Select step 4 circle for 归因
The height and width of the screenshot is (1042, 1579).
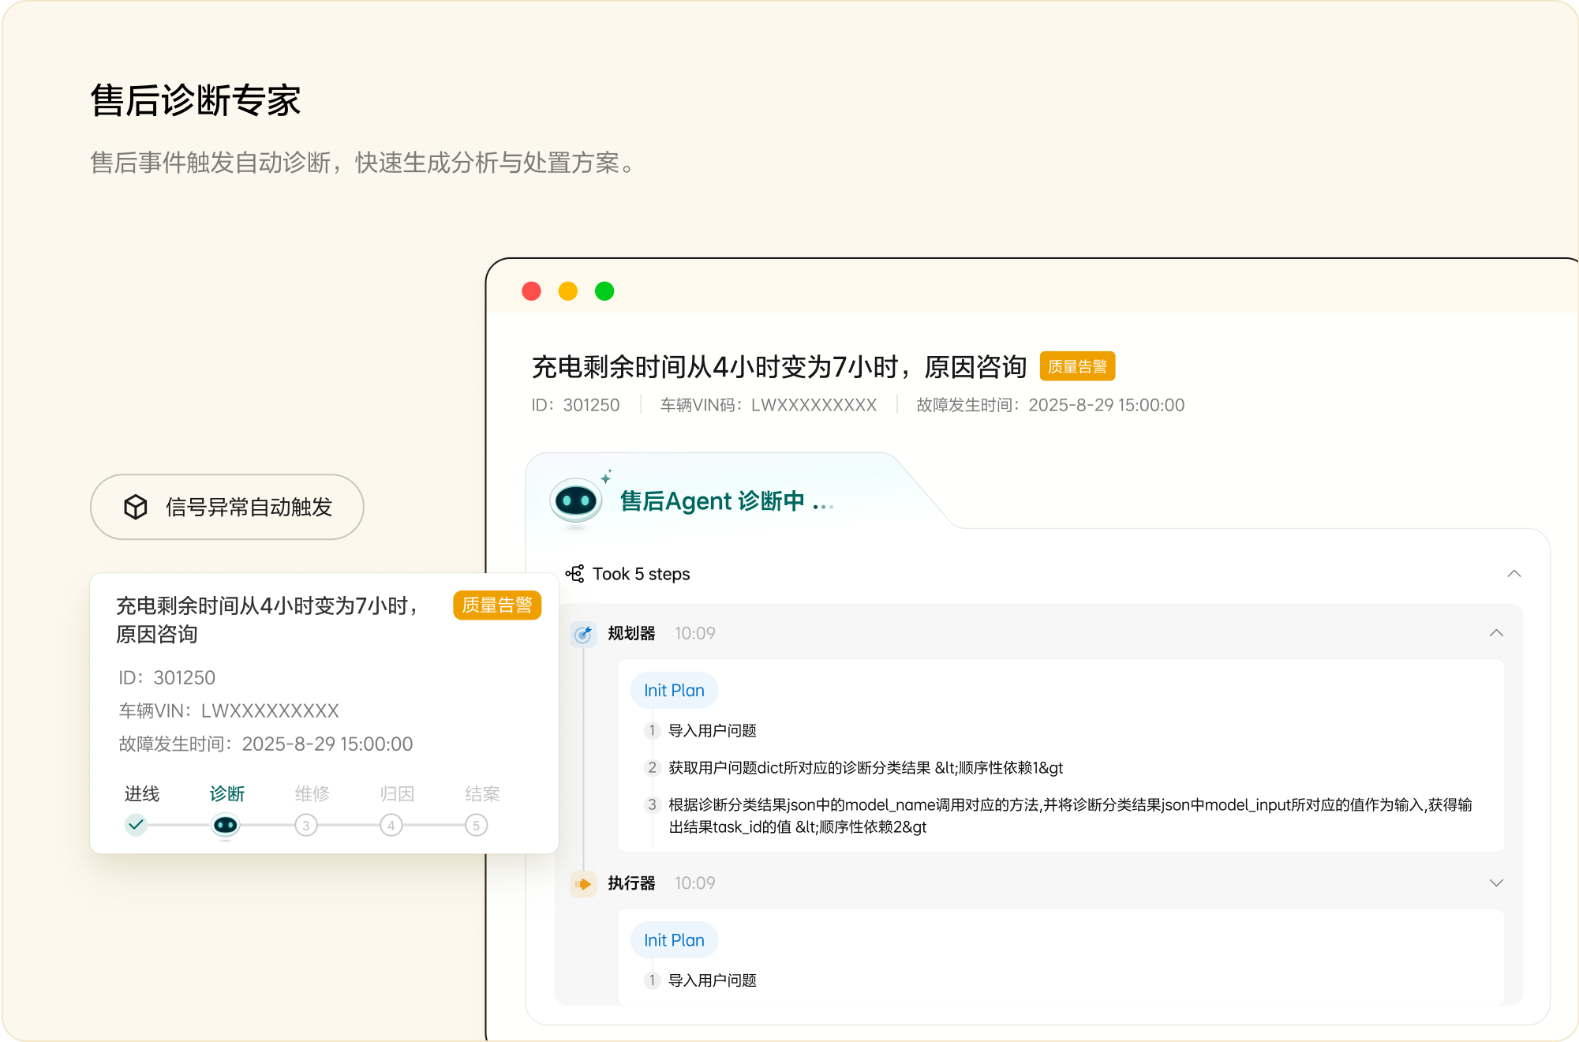391,826
